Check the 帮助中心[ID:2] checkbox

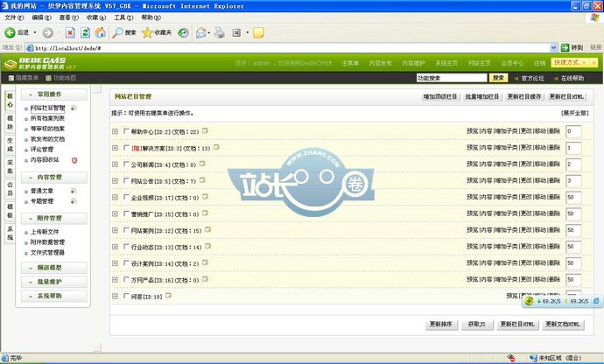(x=126, y=131)
